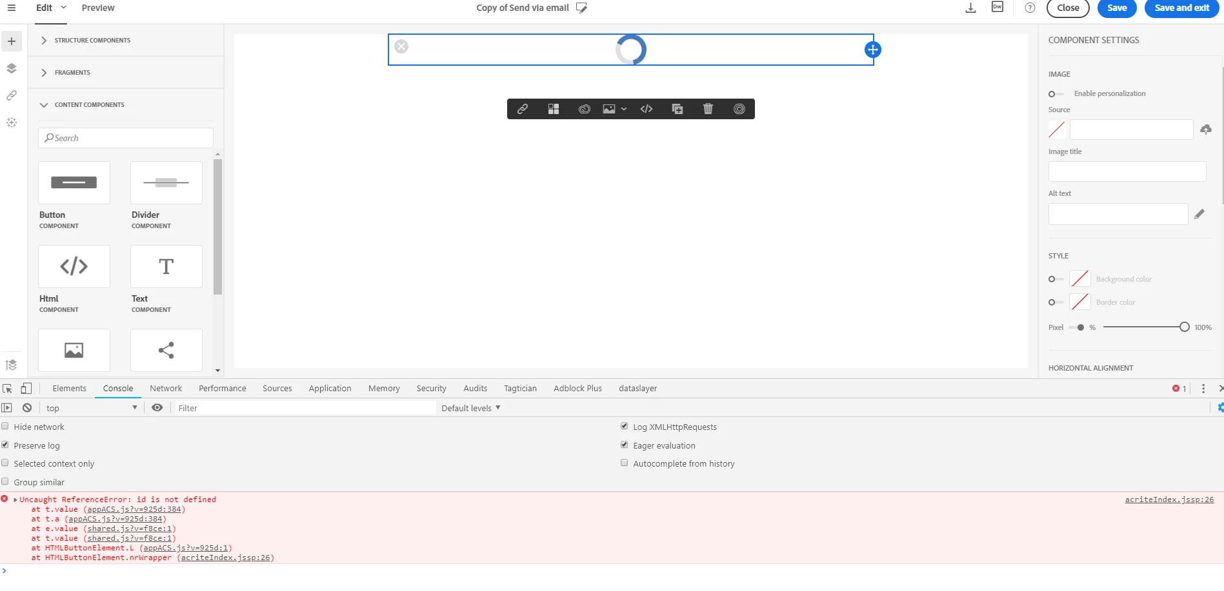This screenshot has height=591, width=1224.
Task: Switch to the Elements tab
Action: [69, 388]
